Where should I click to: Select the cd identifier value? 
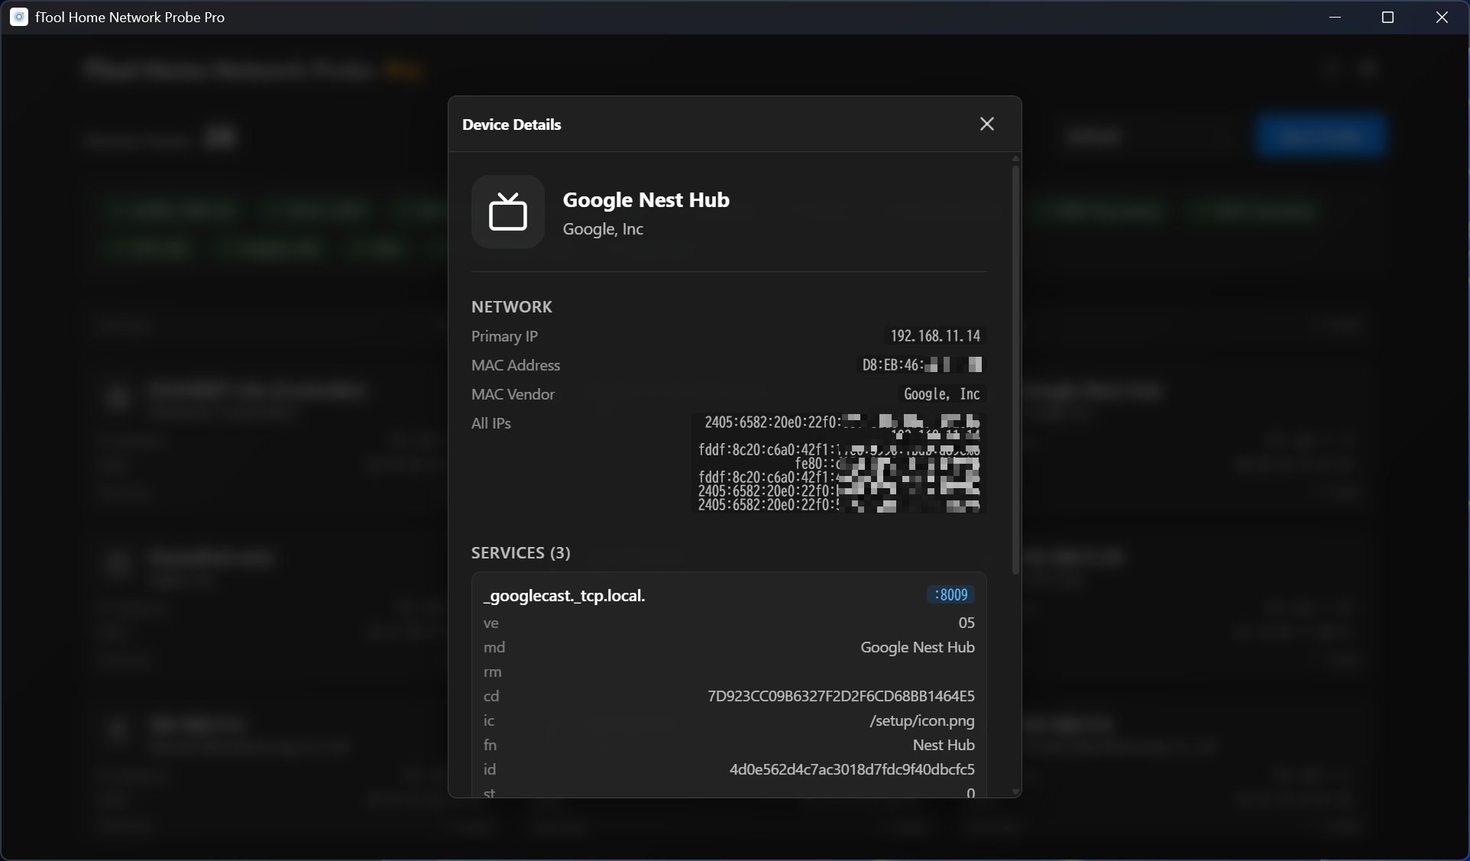click(x=840, y=696)
